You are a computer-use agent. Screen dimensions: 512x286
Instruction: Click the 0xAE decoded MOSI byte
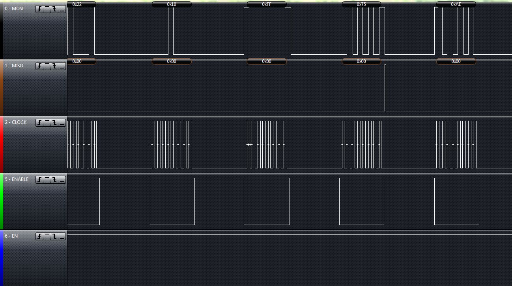click(456, 4)
